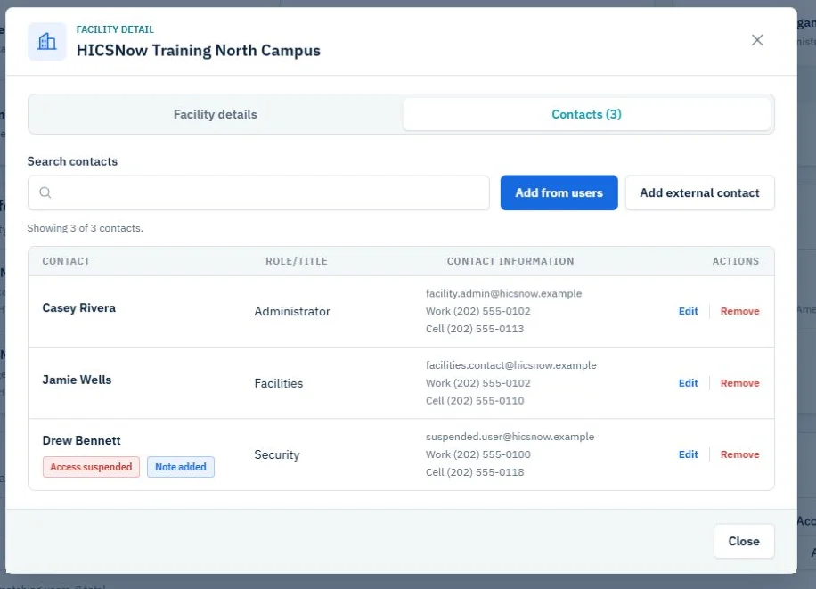The height and width of the screenshot is (589, 816).
Task: Click the ACTIONS column header
Action: tap(736, 261)
